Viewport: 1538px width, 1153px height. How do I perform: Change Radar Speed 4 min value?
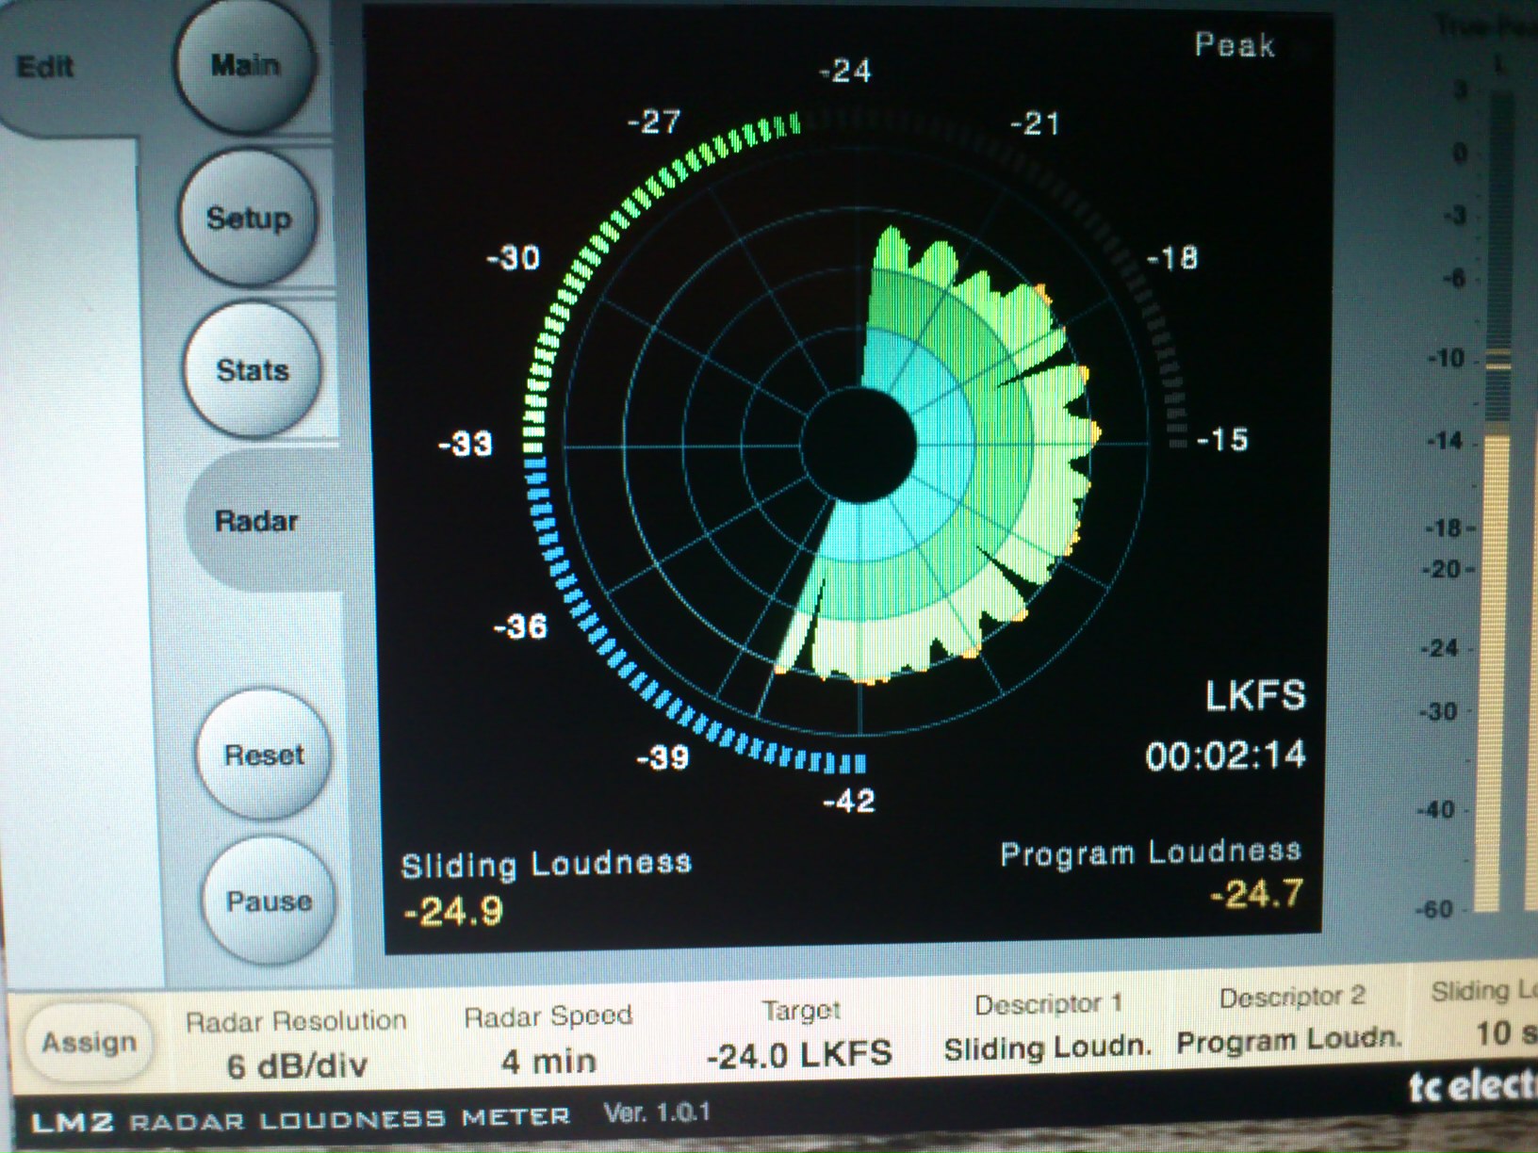tap(548, 1038)
